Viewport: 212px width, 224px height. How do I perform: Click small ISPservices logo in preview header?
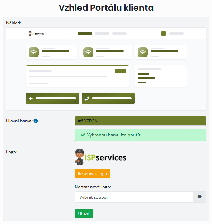(36, 33)
